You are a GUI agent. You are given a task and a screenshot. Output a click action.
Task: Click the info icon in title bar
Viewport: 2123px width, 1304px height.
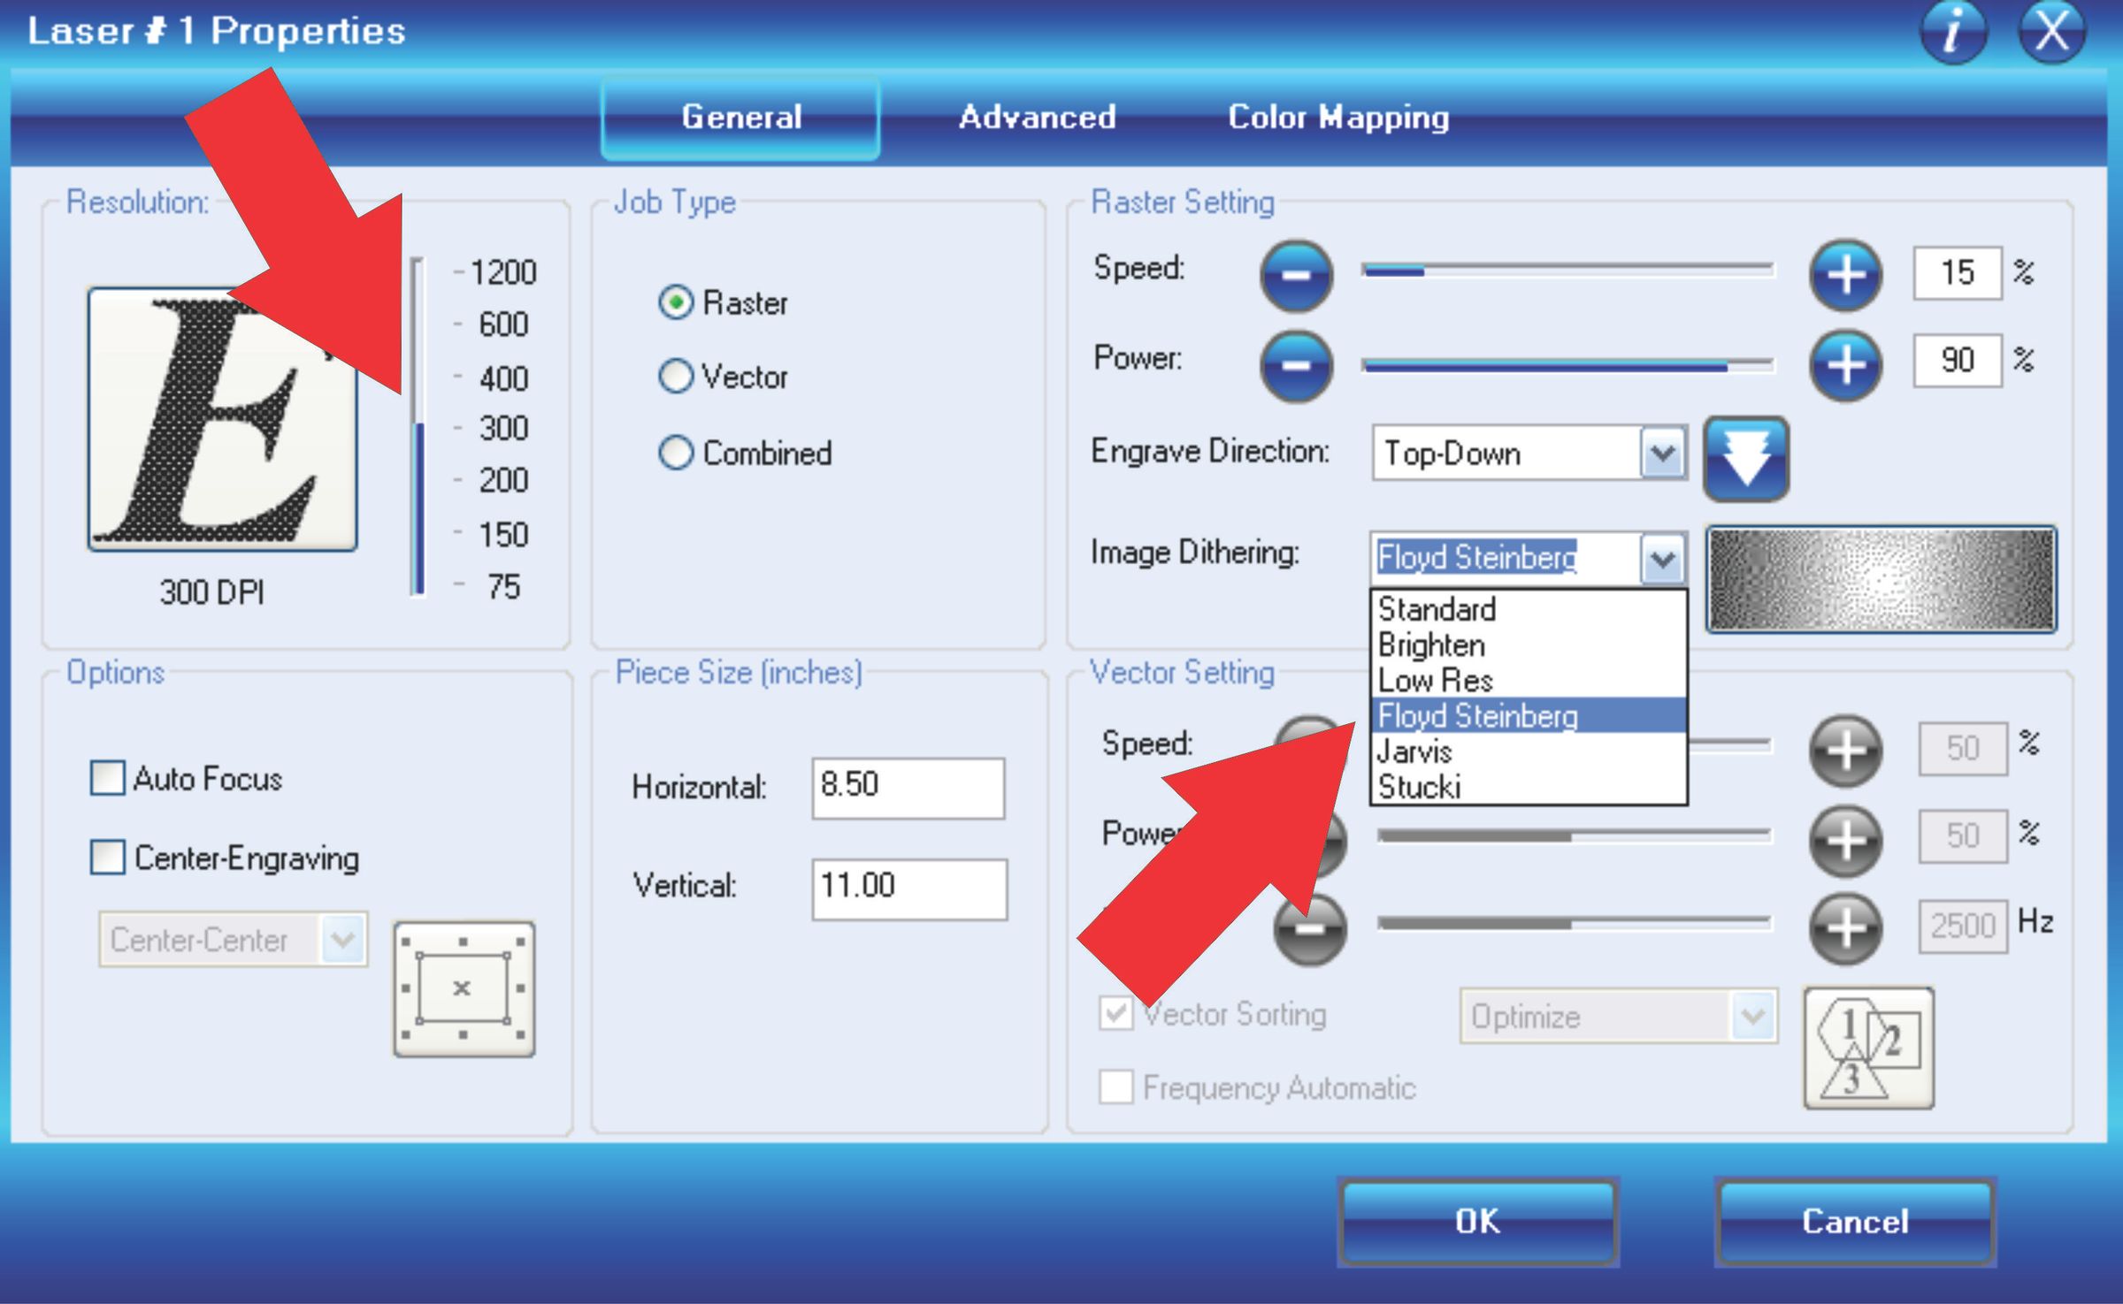click(1953, 31)
